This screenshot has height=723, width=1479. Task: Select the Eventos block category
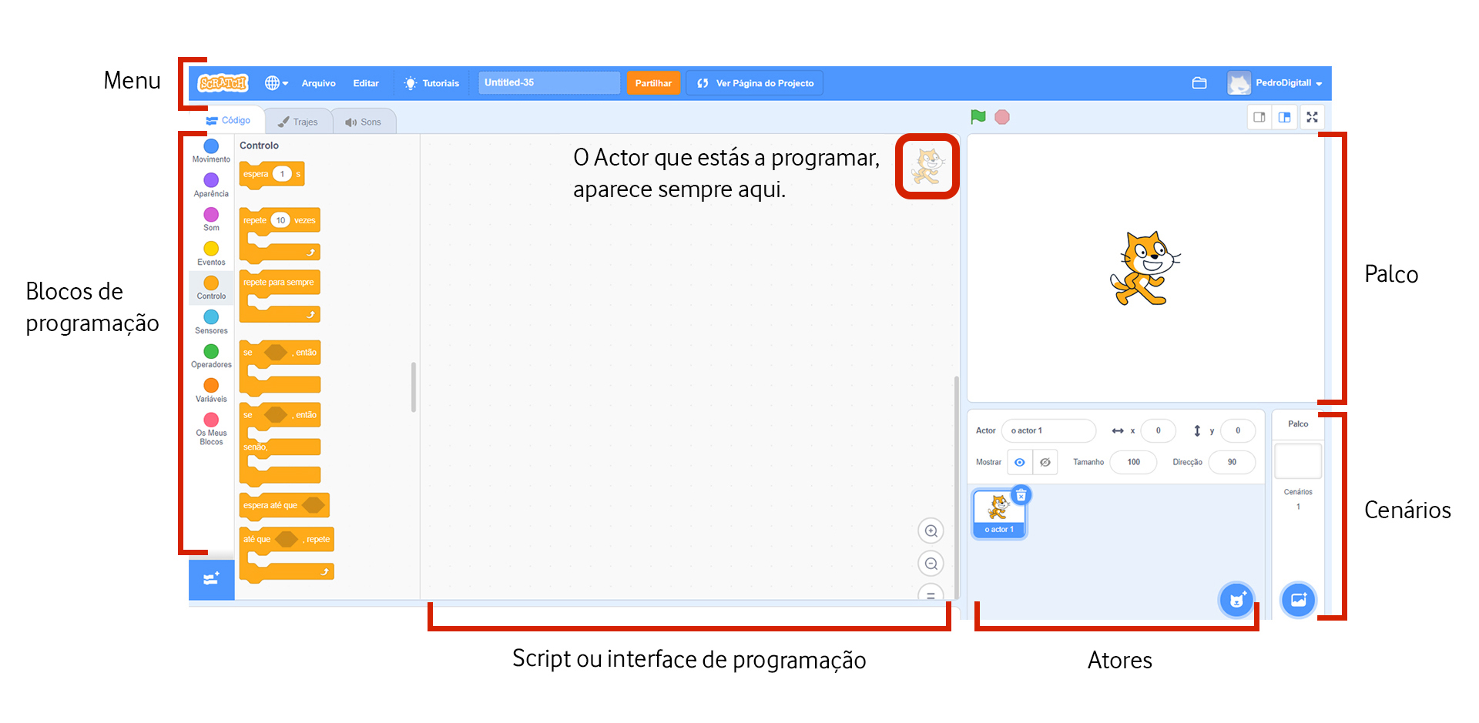(211, 253)
